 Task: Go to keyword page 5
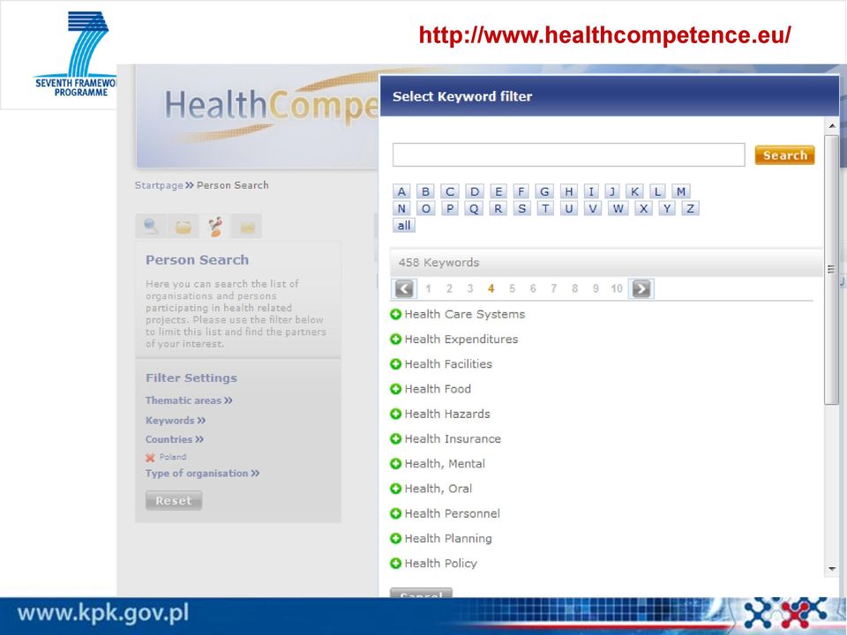tap(512, 289)
